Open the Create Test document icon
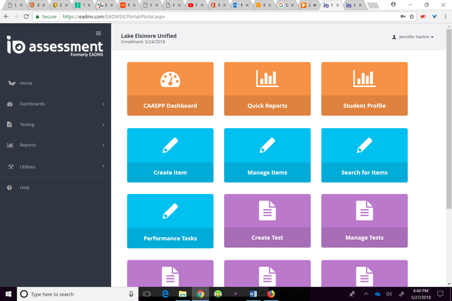The height and width of the screenshot is (301, 452). tap(267, 210)
